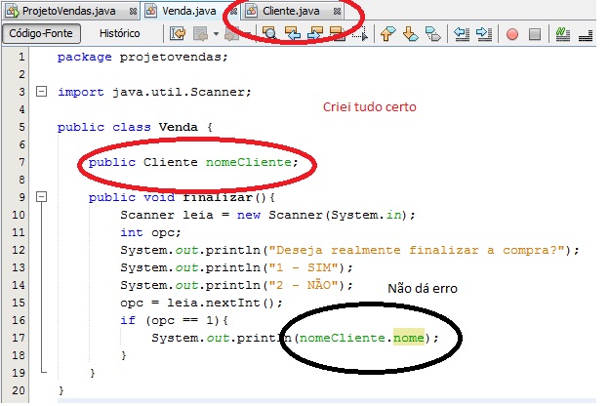
Task: Click the Forward navigation icon
Action: pyautogui.click(x=231, y=34)
